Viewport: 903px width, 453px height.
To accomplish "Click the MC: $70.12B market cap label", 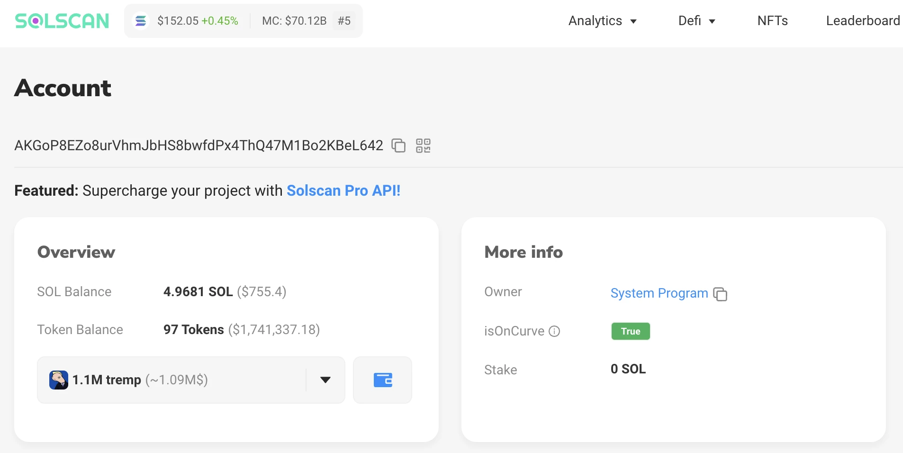I will (294, 21).
